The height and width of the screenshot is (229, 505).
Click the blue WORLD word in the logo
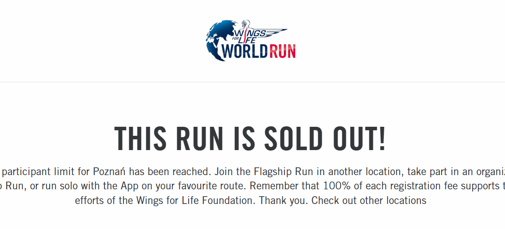point(243,51)
